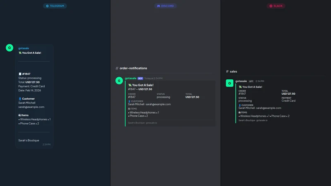Click the receipt icon beside #1847 in Telegram
Viewport: 331px width, 186px height.
coord(20,74)
